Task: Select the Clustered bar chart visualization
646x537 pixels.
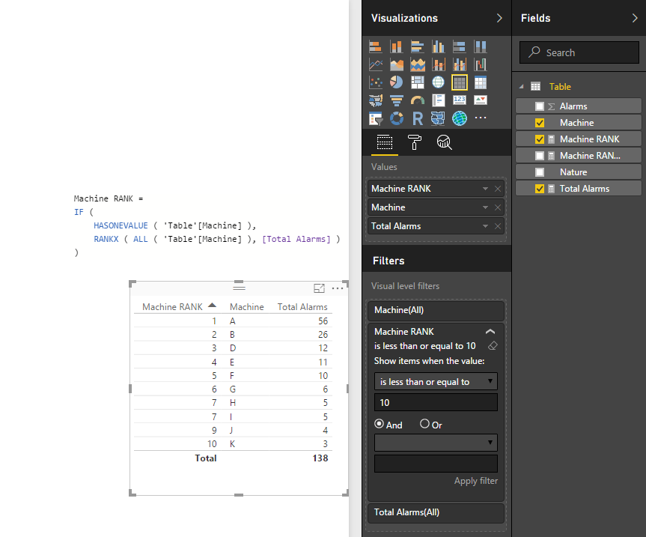Action: (418, 46)
